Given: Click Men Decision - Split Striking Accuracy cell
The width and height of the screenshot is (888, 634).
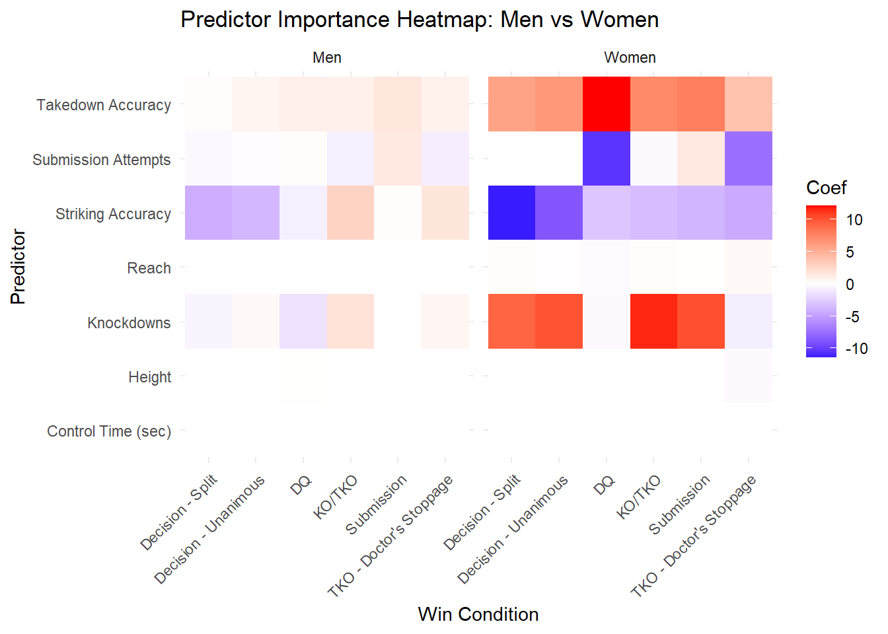Looking at the screenshot, I should (208, 213).
